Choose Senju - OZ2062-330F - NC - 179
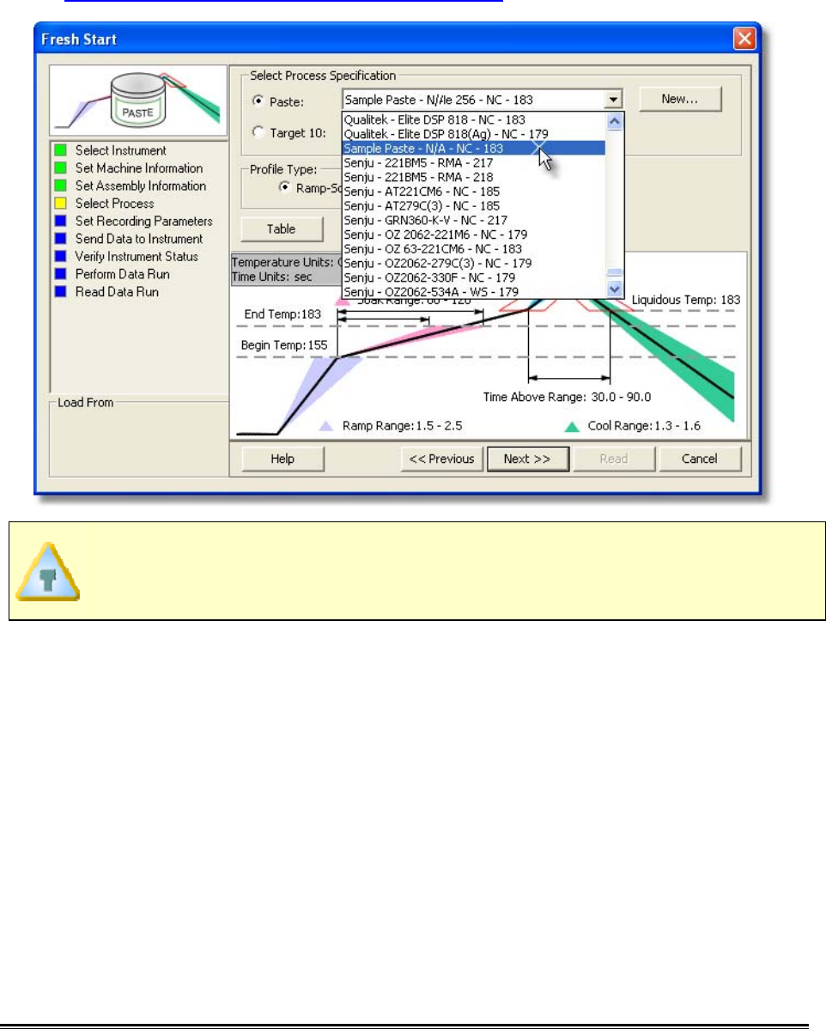Viewport: 826px width, 1029px height. click(x=474, y=278)
